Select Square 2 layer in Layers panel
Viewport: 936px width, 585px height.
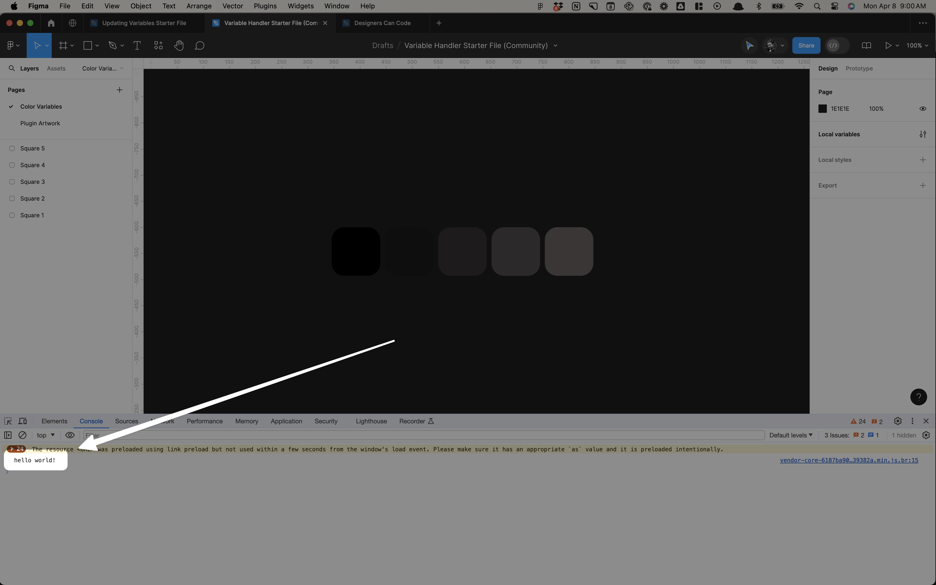point(32,198)
